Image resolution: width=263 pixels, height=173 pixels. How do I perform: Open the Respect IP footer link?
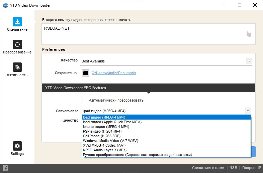pos(251,168)
